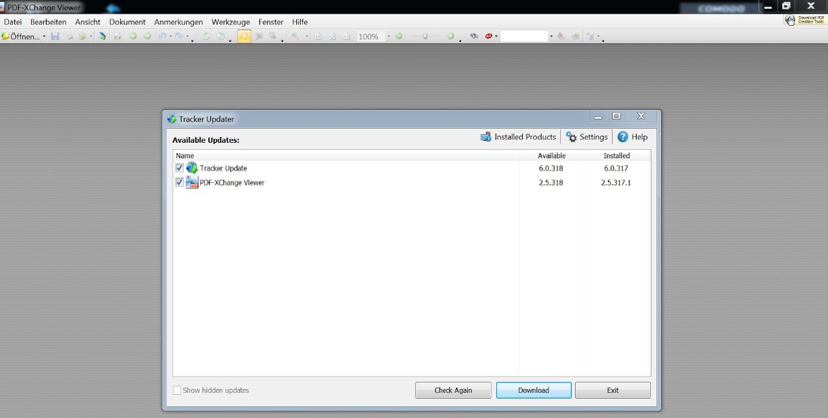Click the Save diskette icon
Image resolution: width=828 pixels, height=418 pixels.
[55, 36]
